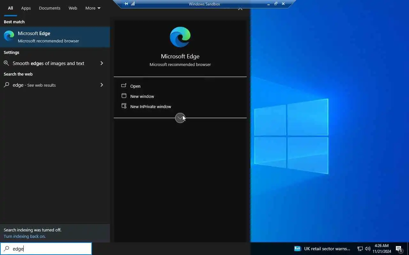Click the Windows Sandbox title text
Screen dimensions: 409x255
click(204, 4)
